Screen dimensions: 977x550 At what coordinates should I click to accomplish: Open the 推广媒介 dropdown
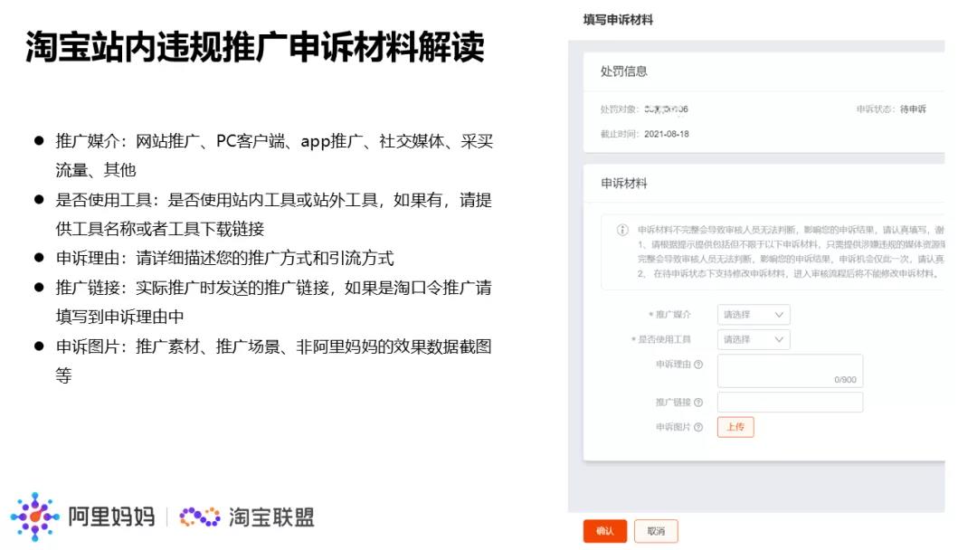(x=754, y=315)
